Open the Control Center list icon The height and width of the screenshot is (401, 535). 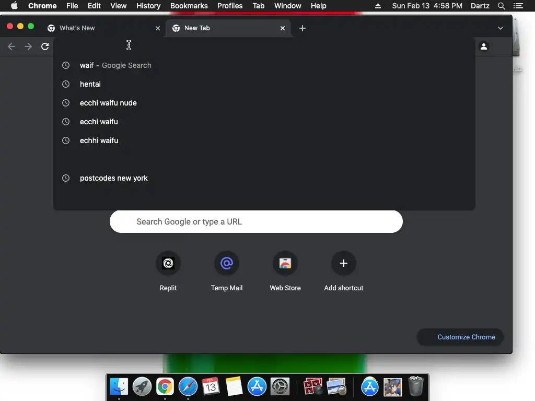518,6
